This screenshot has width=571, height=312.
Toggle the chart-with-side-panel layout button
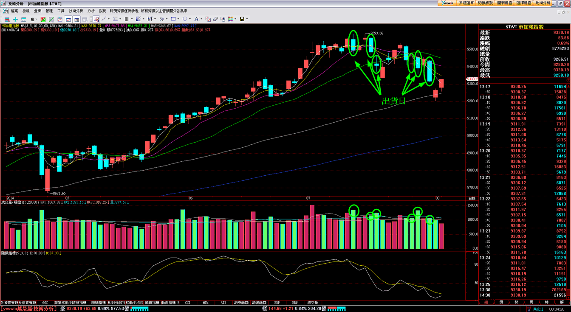click(x=76, y=19)
